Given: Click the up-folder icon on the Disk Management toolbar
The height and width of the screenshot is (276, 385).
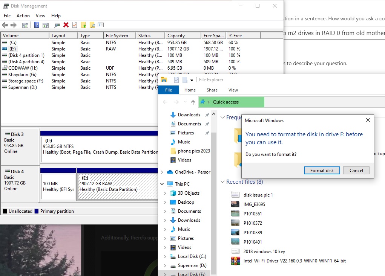Looking at the screenshot, I should 84,25.
